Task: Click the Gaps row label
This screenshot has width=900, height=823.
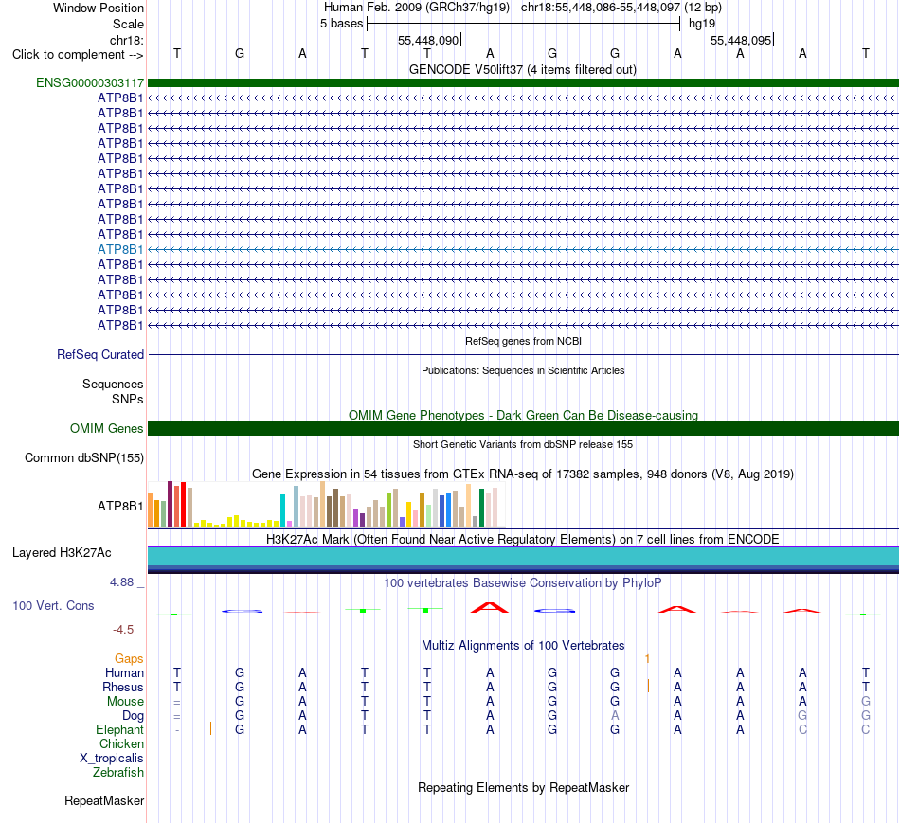Action: point(129,659)
